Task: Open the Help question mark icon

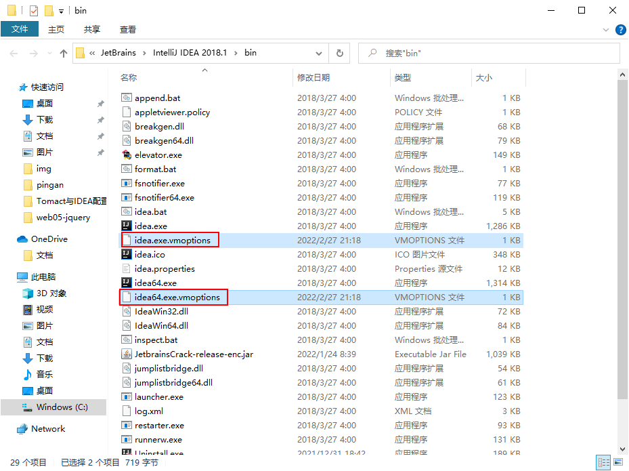Action: click(x=621, y=30)
